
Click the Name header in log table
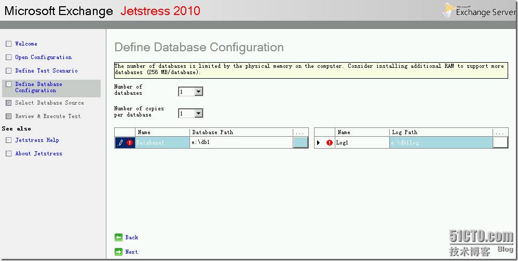(362, 132)
